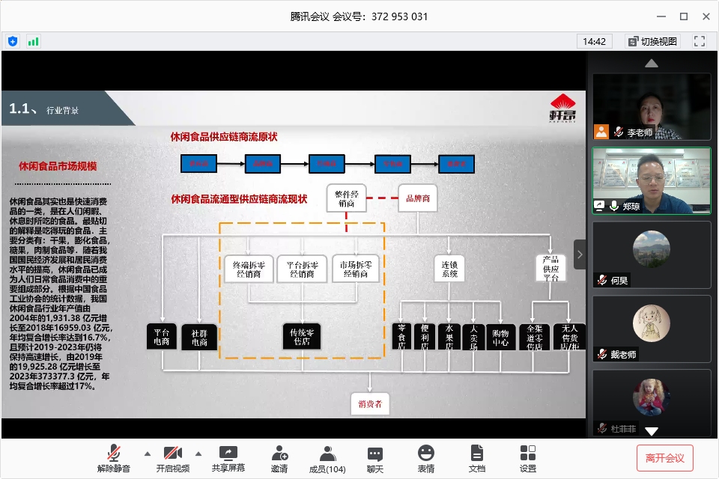This screenshot has width=719, height=479.
Task: Open the Settings (设置) icon
Action: (x=528, y=457)
